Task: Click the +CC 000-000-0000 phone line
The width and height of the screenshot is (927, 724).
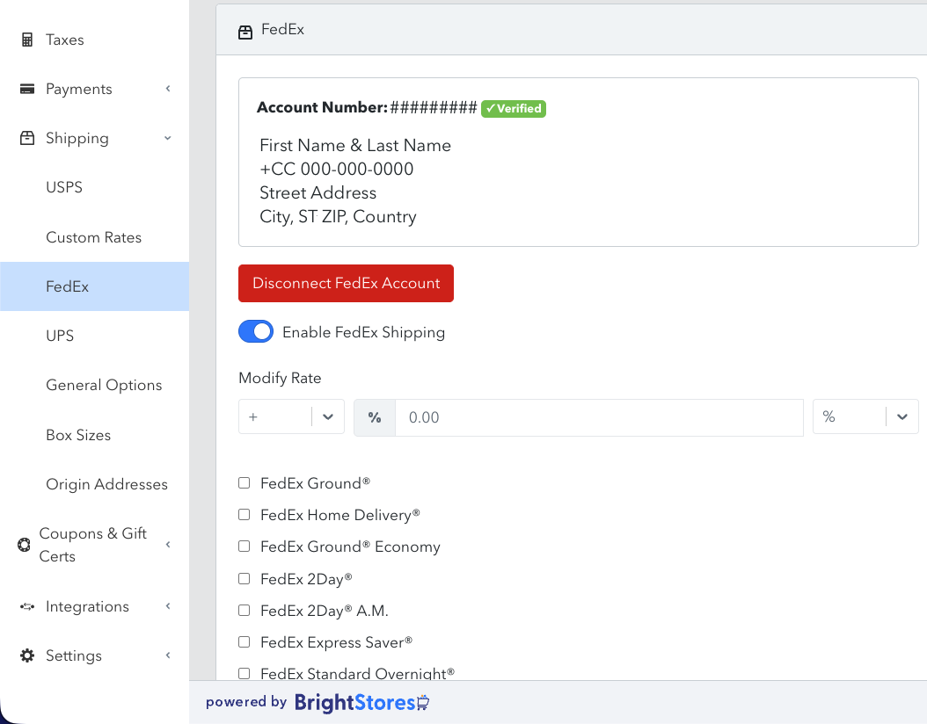Action: [x=336, y=169]
